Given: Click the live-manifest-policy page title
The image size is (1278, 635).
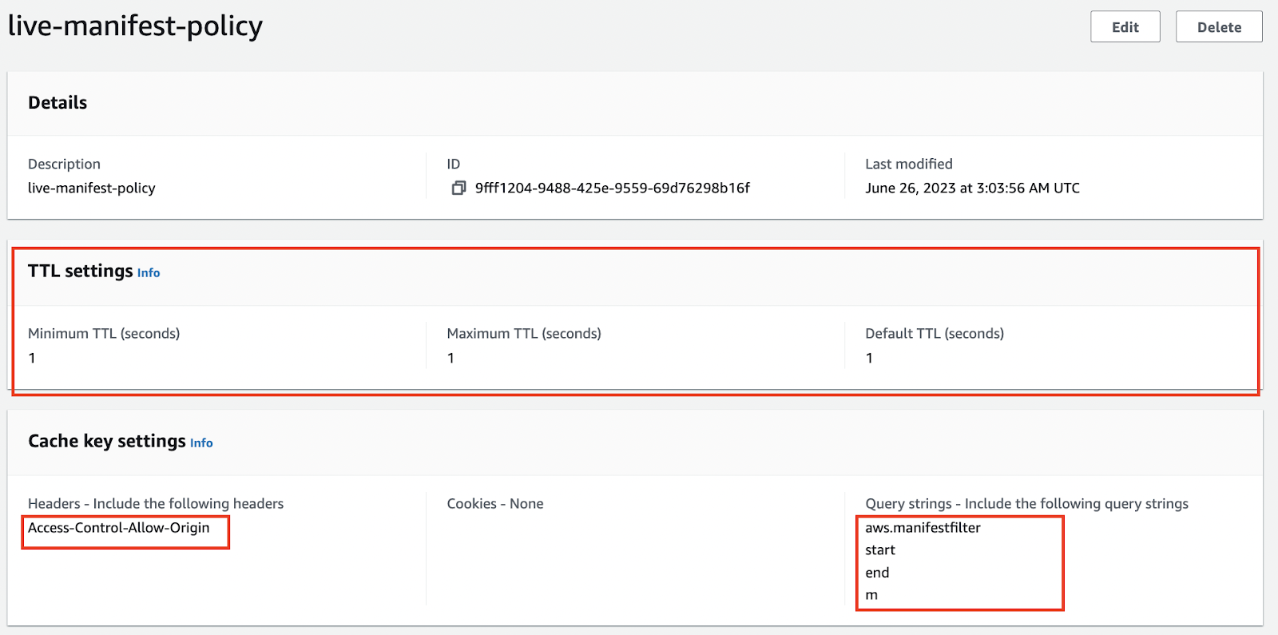Looking at the screenshot, I should pos(135,26).
